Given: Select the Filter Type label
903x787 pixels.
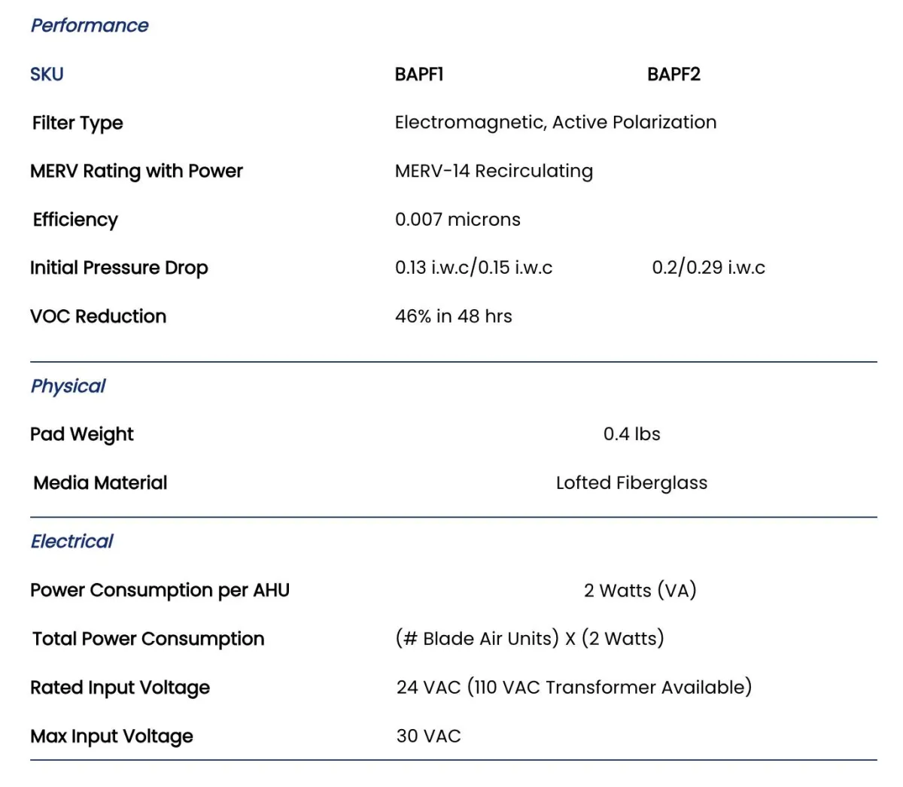Looking at the screenshot, I should click(78, 123).
